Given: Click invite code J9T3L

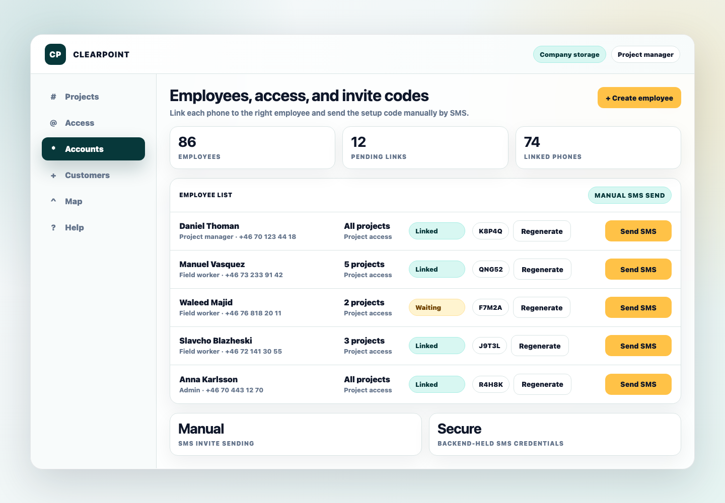Looking at the screenshot, I should coord(489,346).
